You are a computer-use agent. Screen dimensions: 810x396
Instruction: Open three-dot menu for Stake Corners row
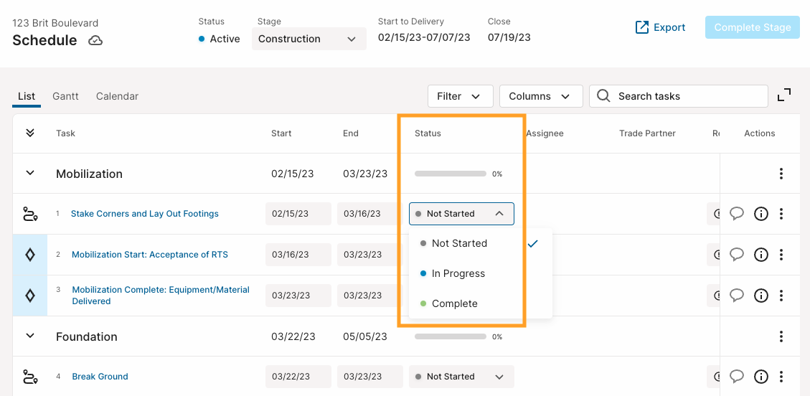(x=781, y=214)
